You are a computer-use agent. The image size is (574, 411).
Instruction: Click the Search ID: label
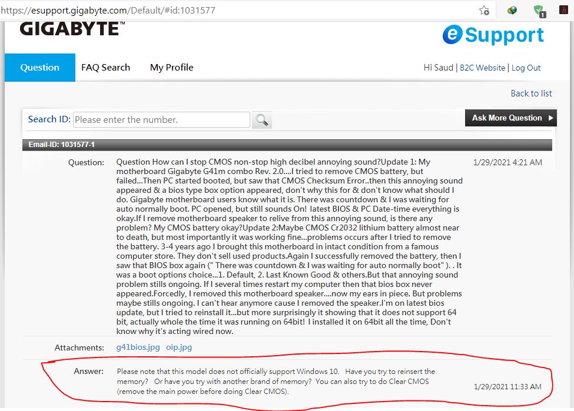49,119
